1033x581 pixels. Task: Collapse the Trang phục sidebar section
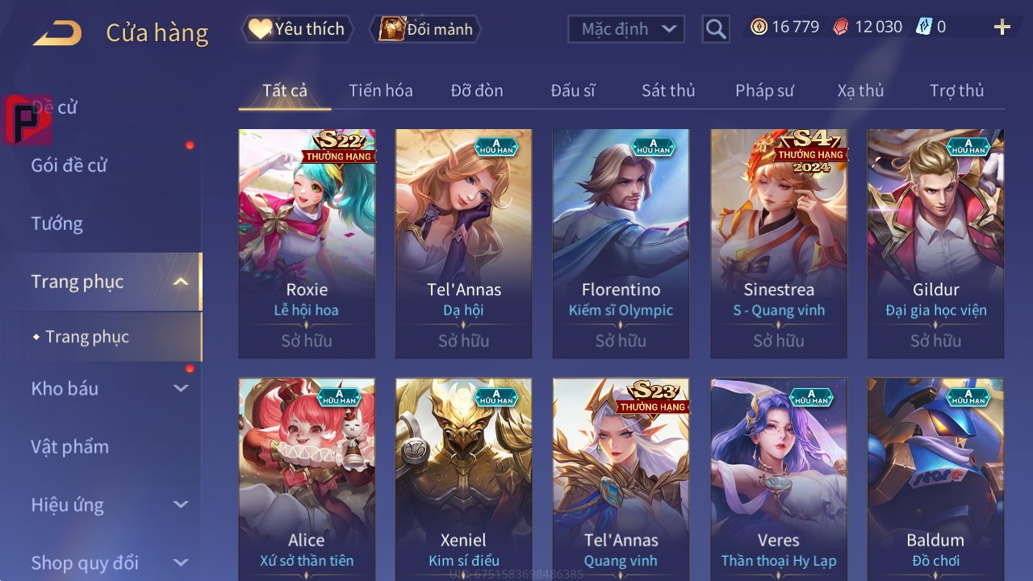click(181, 282)
